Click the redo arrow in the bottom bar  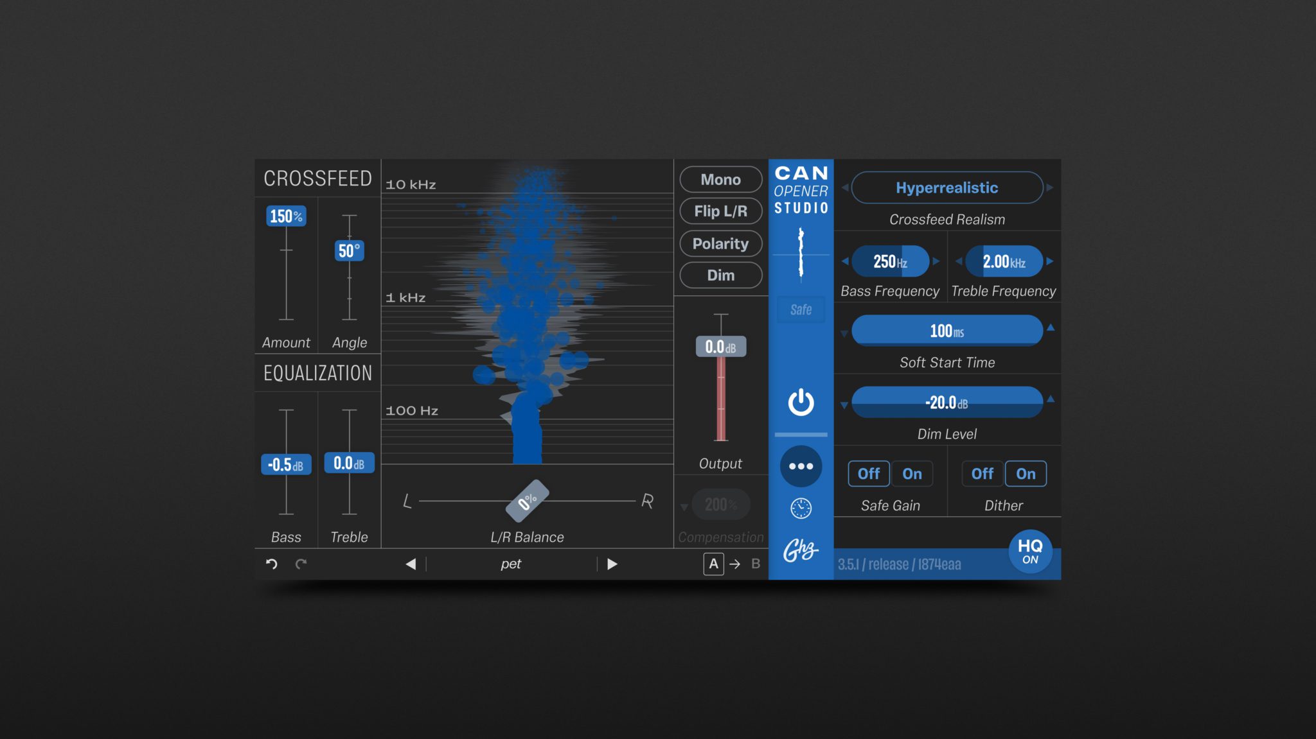click(299, 563)
